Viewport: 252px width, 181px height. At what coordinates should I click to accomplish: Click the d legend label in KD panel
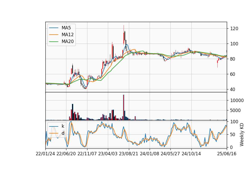click(x=63, y=133)
